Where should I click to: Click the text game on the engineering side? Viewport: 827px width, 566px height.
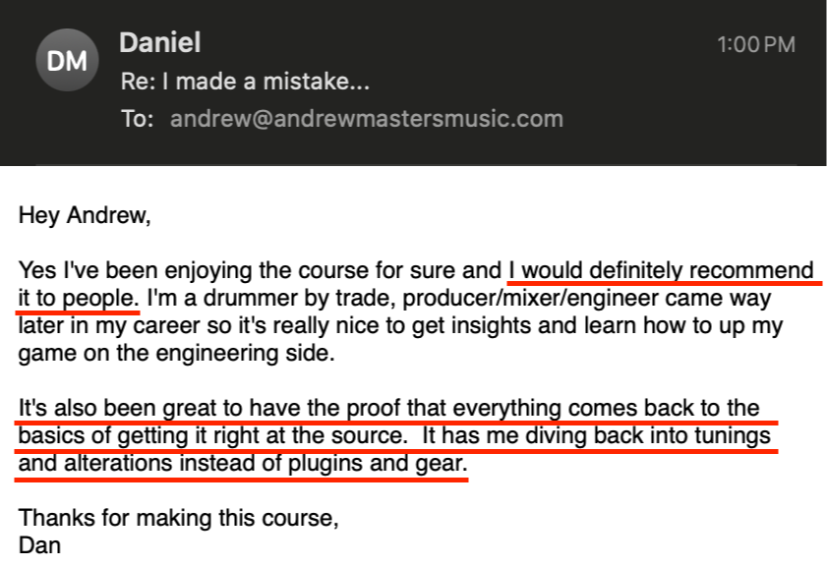point(177,354)
